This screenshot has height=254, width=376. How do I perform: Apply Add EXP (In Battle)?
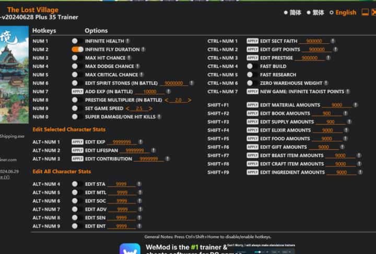[x=77, y=91]
